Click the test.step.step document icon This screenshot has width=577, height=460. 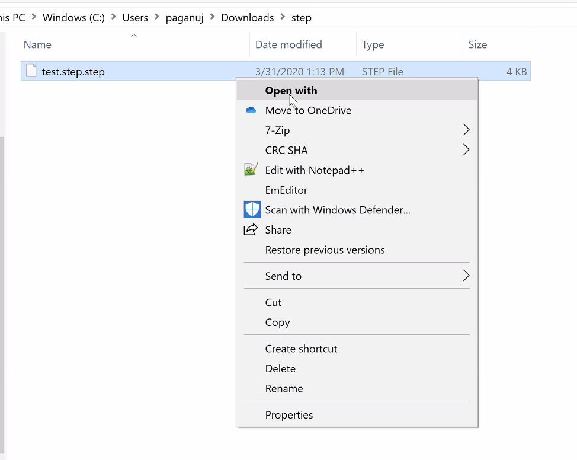pyautogui.click(x=31, y=71)
